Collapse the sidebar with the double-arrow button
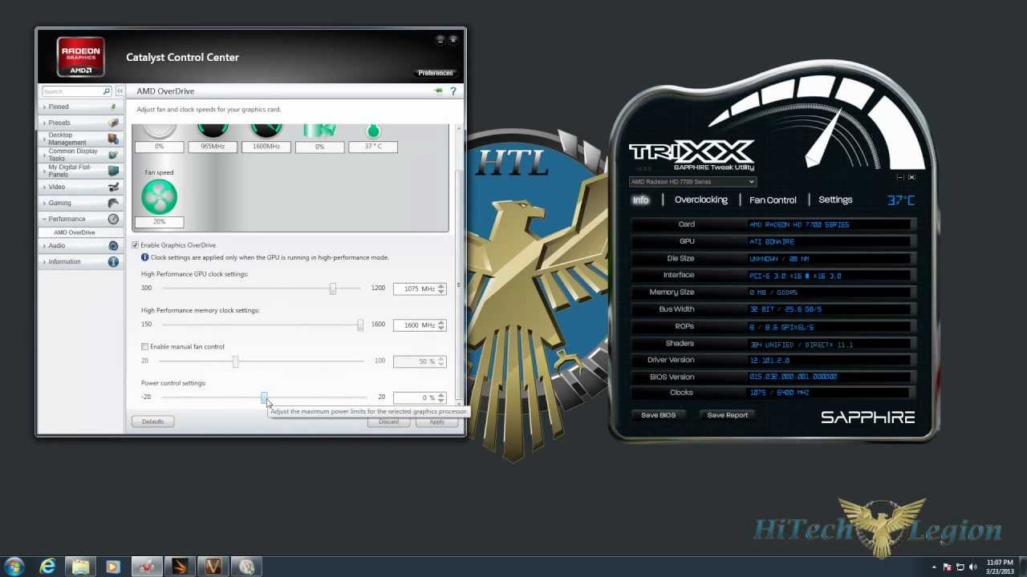 tap(120, 91)
